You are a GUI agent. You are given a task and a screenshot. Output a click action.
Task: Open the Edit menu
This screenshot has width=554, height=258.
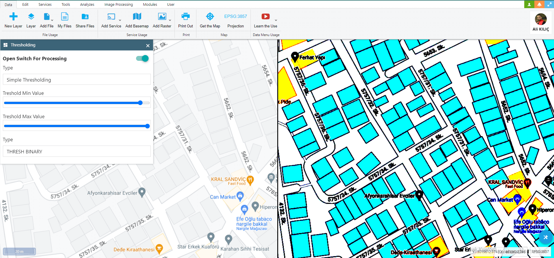[25, 4]
